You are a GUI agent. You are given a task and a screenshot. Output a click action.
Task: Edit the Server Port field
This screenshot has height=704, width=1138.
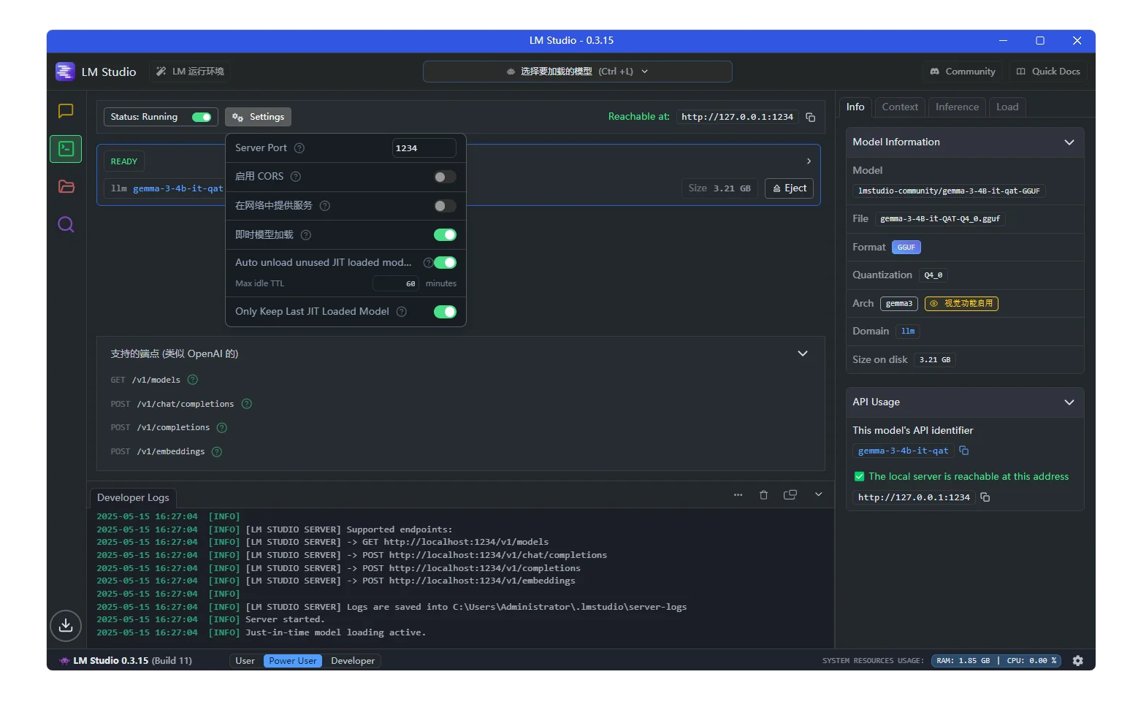(424, 148)
